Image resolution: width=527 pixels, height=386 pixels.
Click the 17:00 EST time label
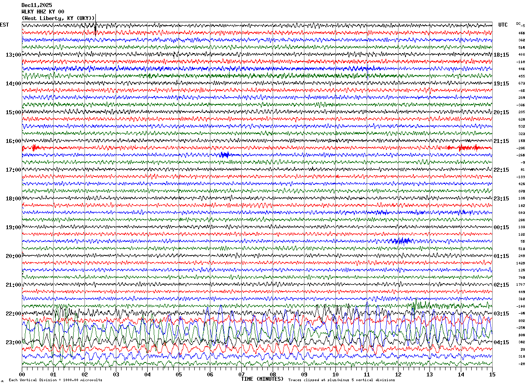(14, 170)
